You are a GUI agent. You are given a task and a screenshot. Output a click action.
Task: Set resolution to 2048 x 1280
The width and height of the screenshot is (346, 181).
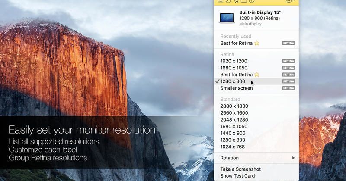point(256,120)
